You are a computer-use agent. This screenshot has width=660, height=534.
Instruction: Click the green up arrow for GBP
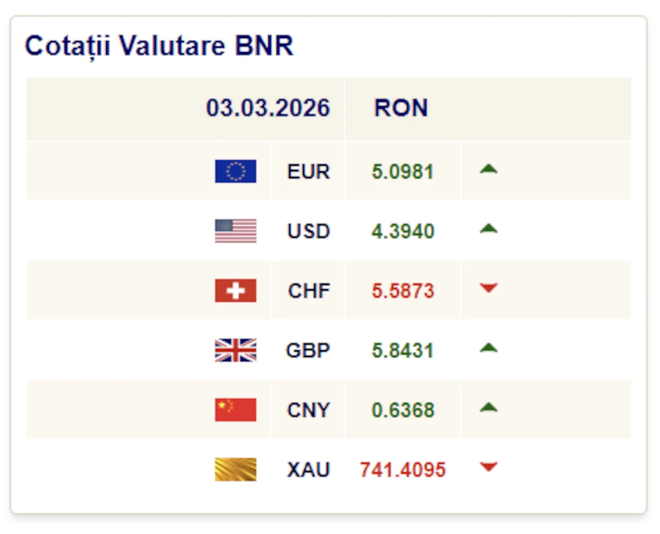point(488,348)
